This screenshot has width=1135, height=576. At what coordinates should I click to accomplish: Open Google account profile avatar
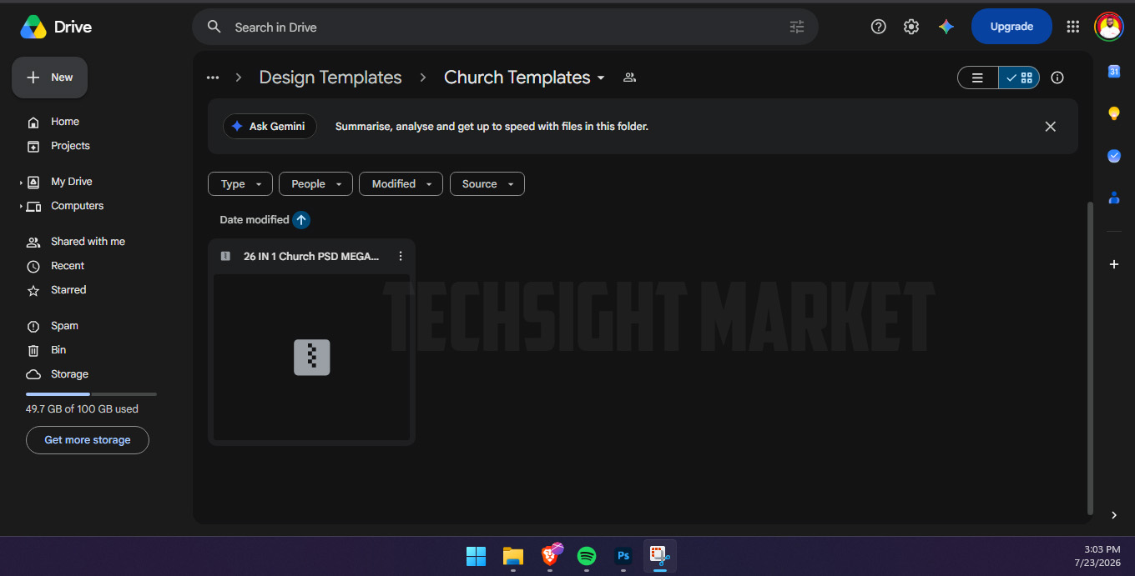[x=1108, y=27]
